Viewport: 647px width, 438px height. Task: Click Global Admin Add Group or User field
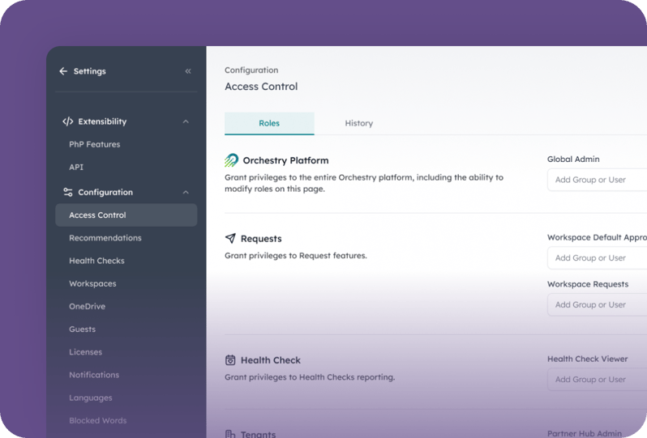point(596,180)
